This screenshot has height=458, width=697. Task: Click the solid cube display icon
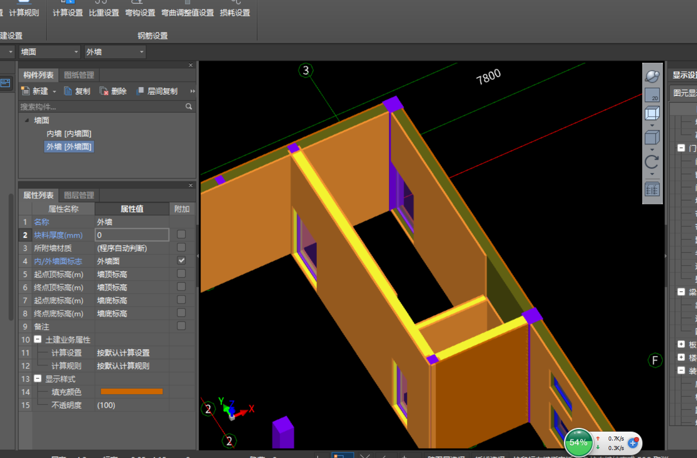pyautogui.click(x=652, y=137)
